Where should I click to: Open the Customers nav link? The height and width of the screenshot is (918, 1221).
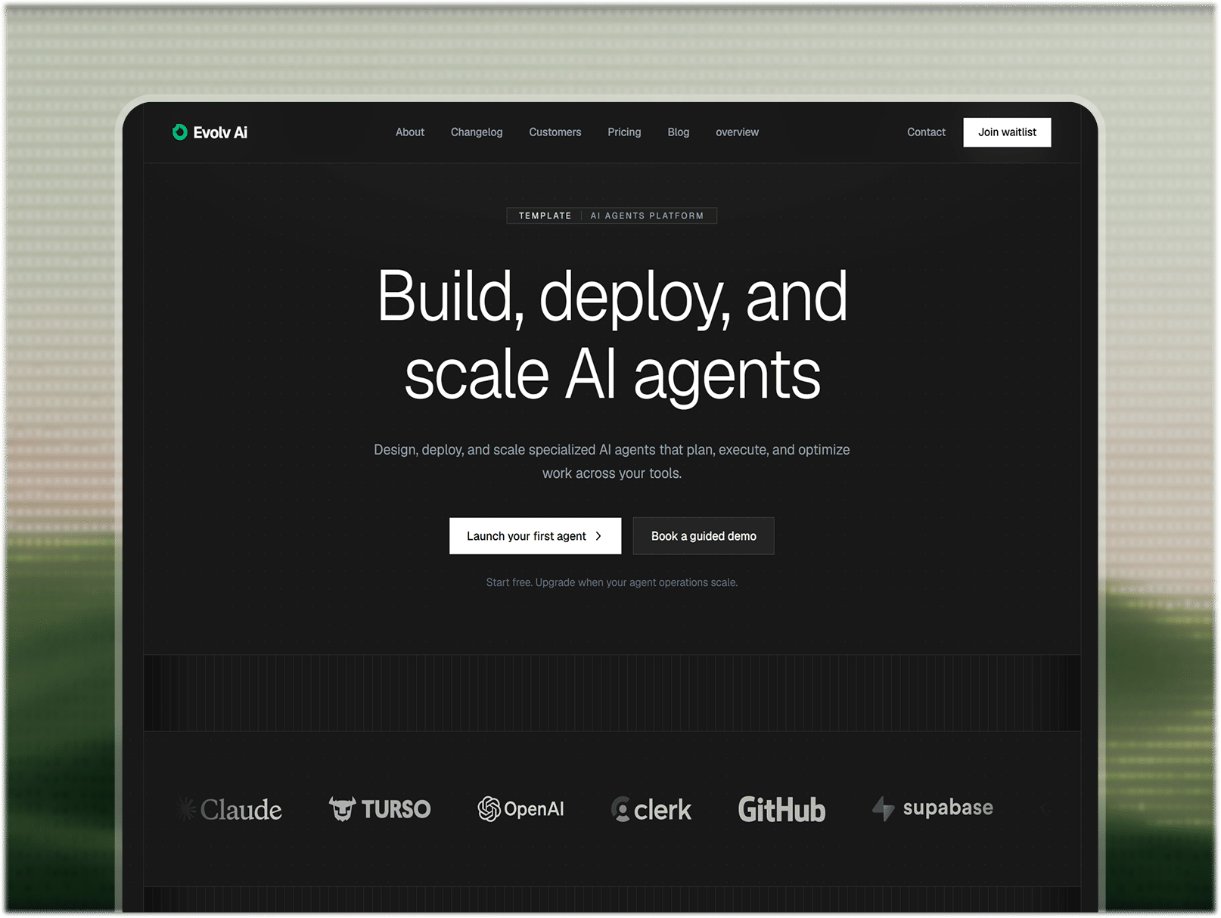pyautogui.click(x=555, y=132)
